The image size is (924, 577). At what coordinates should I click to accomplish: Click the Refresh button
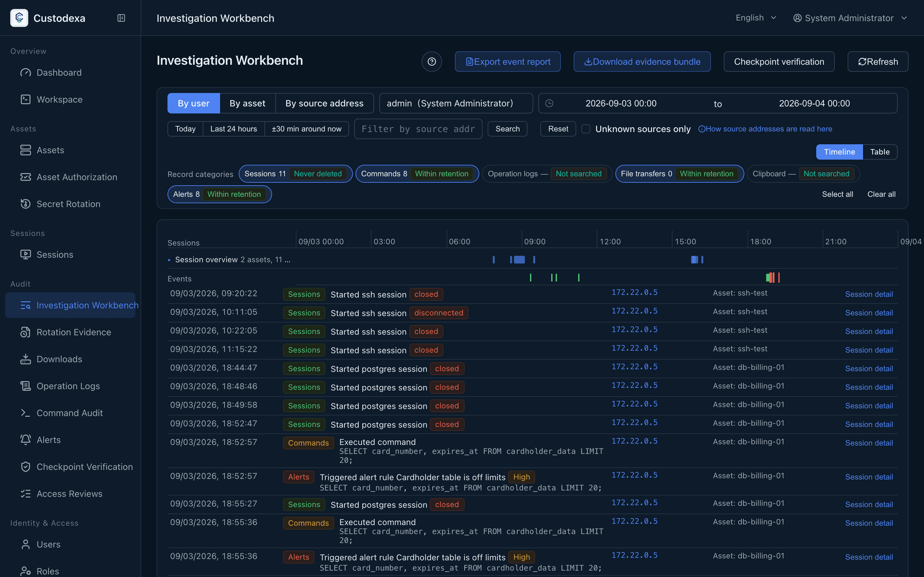point(878,62)
